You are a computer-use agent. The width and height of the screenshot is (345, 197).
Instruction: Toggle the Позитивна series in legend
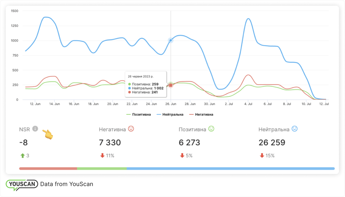(x=139, y=114)
